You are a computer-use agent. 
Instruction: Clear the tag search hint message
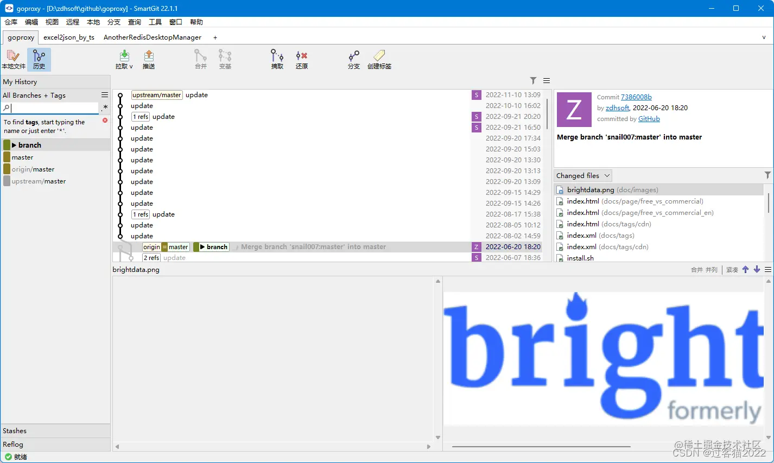105,120
